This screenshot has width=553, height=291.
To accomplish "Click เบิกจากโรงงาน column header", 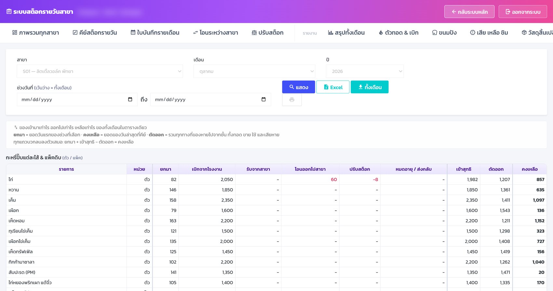I will click(207, 169).
